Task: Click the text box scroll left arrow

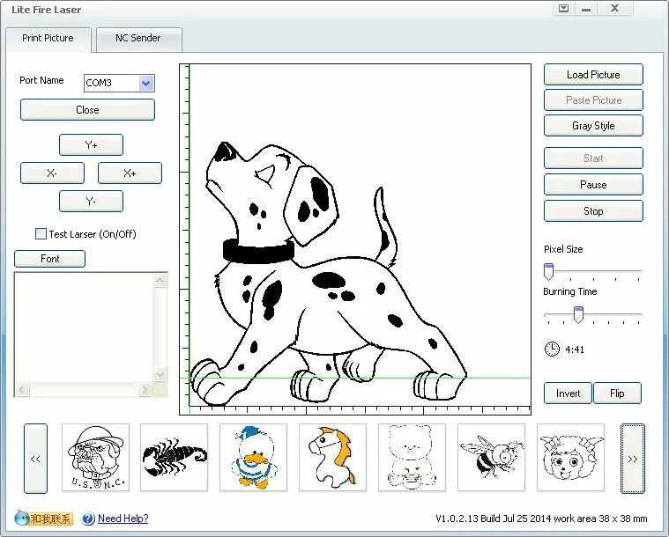Action: coord(22,389)
